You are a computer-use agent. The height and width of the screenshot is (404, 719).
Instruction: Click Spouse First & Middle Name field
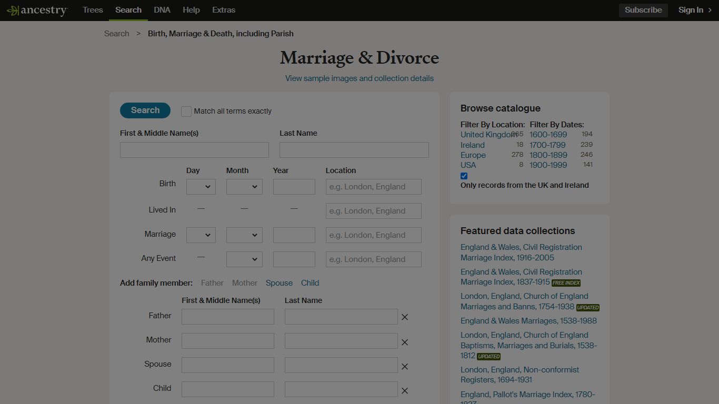228,365
